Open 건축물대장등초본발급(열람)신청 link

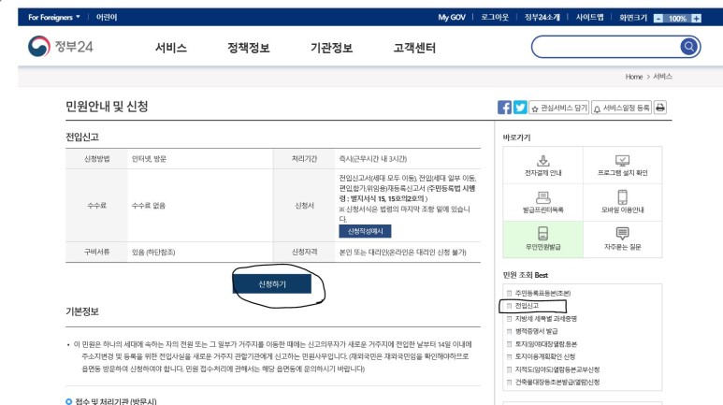pos(557,382)
